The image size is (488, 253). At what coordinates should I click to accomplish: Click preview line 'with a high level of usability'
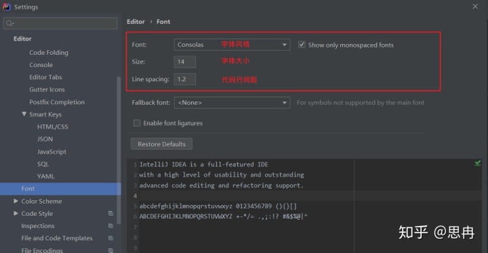point(222,175)
